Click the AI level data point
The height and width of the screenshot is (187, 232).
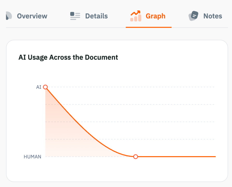[x=46, y=87]
